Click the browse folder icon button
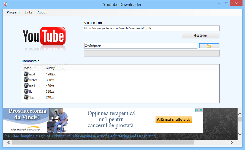This screenshot has height=150, width=245. pos(209,46)
